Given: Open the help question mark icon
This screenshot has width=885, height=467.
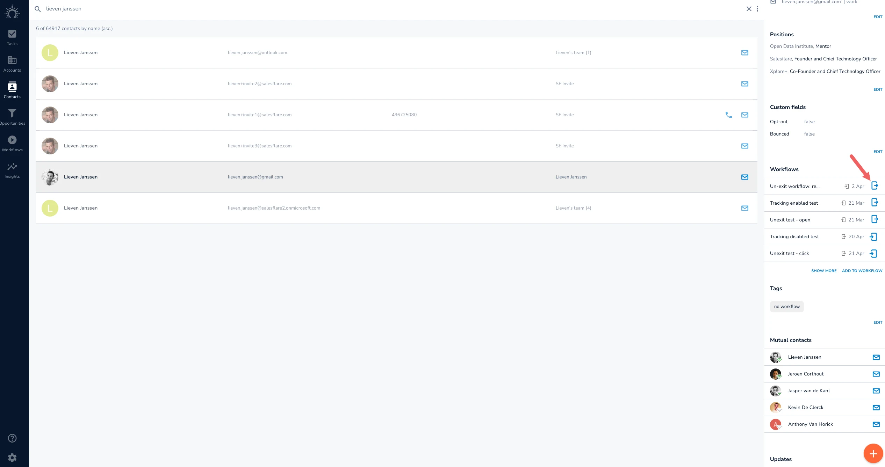Looking at the screenshot, I should point(12,438).
